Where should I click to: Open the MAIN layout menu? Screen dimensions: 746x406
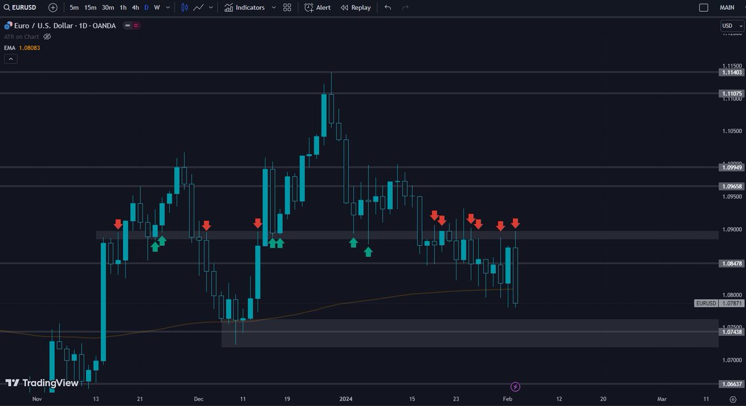(727, 7)
